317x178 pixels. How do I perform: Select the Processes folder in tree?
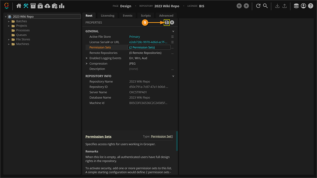[x=23, y=30]
